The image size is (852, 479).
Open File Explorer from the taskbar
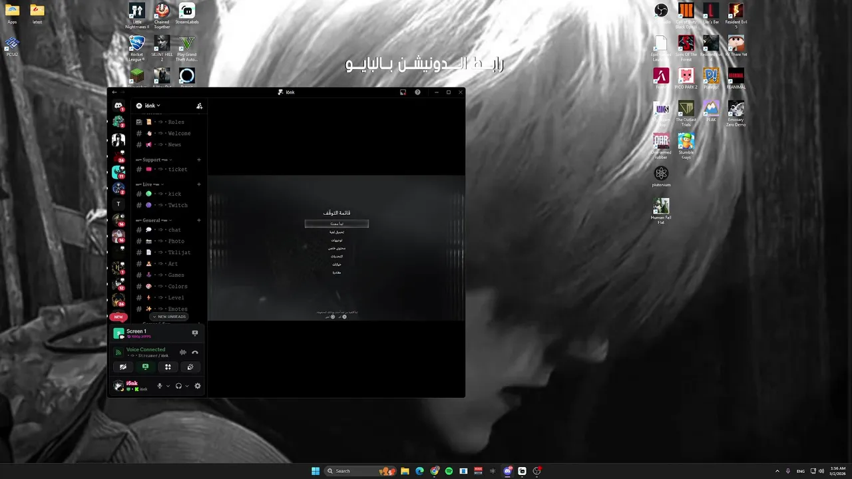(405, 471)
